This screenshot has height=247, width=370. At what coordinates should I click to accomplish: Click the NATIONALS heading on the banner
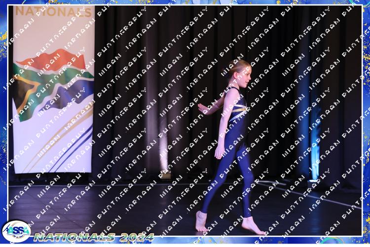pos(53,11)
